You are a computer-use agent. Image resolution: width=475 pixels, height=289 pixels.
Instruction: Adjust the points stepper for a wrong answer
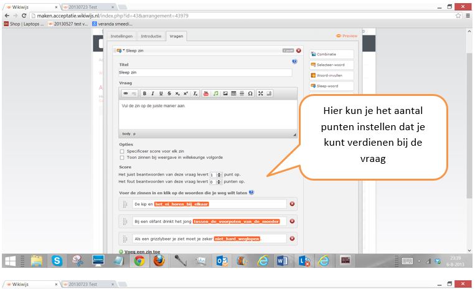(219, 182)
